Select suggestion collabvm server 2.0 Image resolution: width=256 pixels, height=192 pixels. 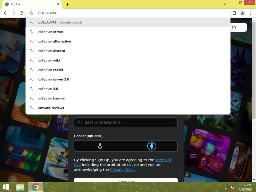tap(128, 79)
